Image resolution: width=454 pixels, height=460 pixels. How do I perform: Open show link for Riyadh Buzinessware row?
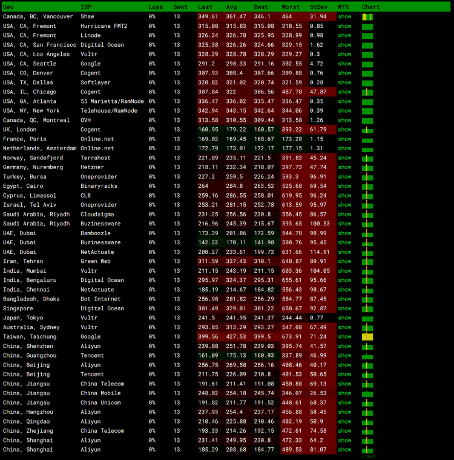[344, 224]
